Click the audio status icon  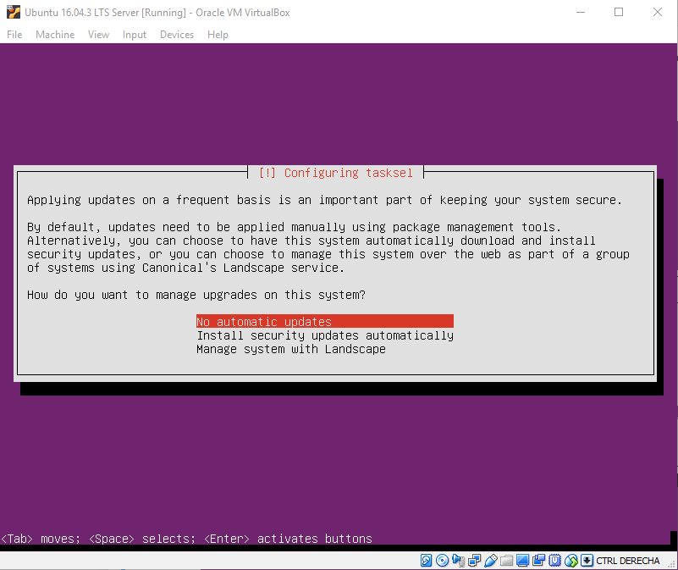pos(459,561)
